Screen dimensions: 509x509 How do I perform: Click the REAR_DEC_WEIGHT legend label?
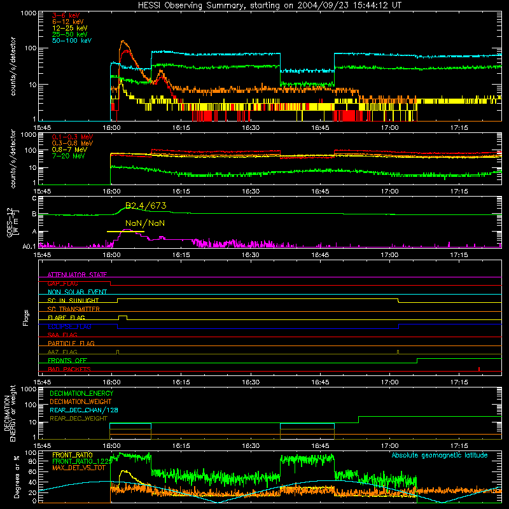[78, 419]
